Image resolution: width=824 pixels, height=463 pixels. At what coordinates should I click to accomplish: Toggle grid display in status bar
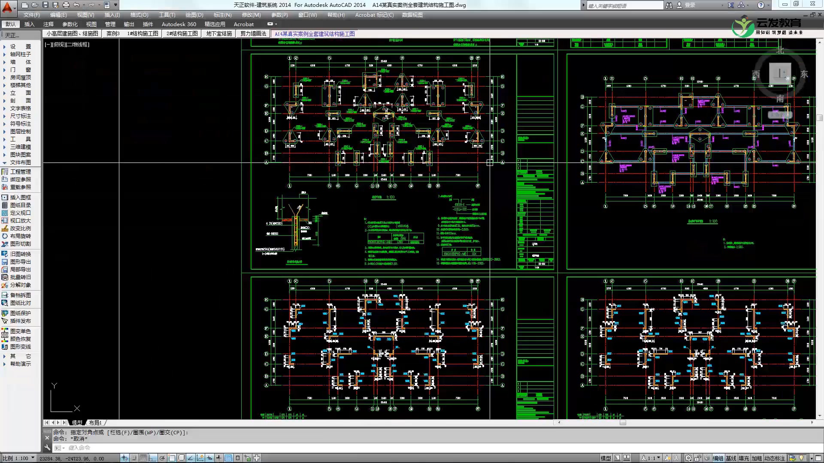tap(143, 458)
